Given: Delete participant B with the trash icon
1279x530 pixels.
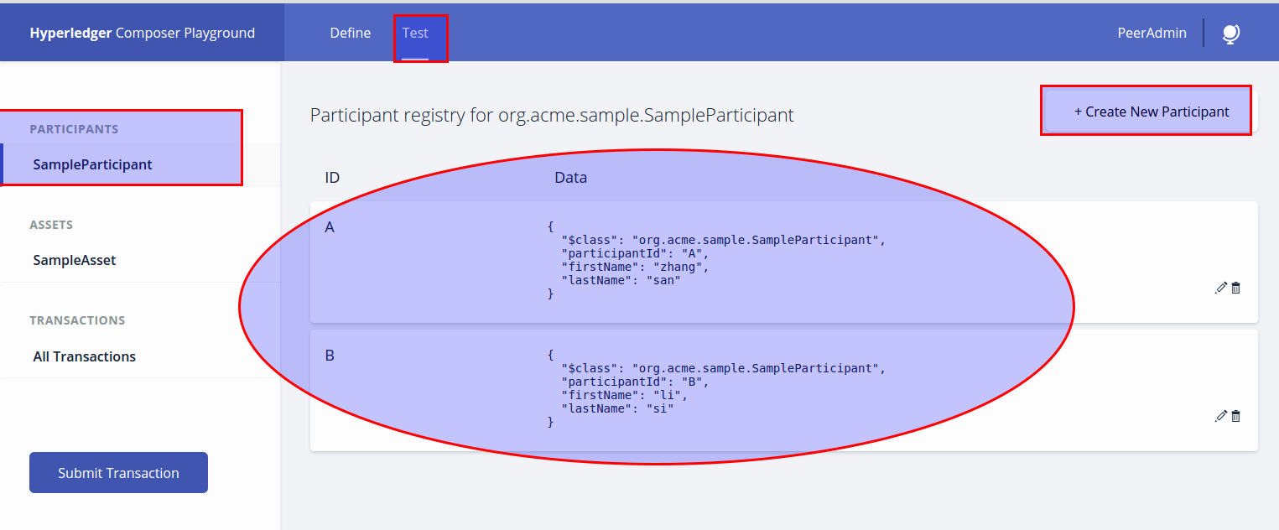Looking at the screenshot, I should (x=1235, y=416).
